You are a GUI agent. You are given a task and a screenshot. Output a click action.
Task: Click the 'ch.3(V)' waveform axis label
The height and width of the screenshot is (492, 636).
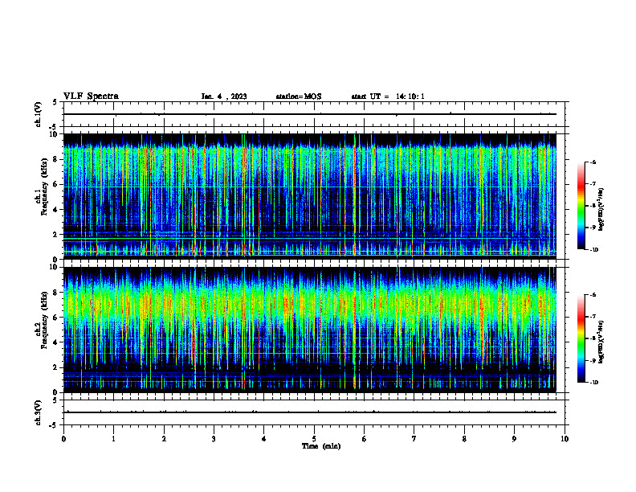point(39,412)
